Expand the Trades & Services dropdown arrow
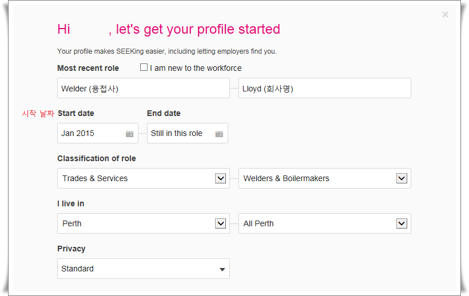Image resolution: width=469 pixels, height=296 pixels. click(220, 178)
